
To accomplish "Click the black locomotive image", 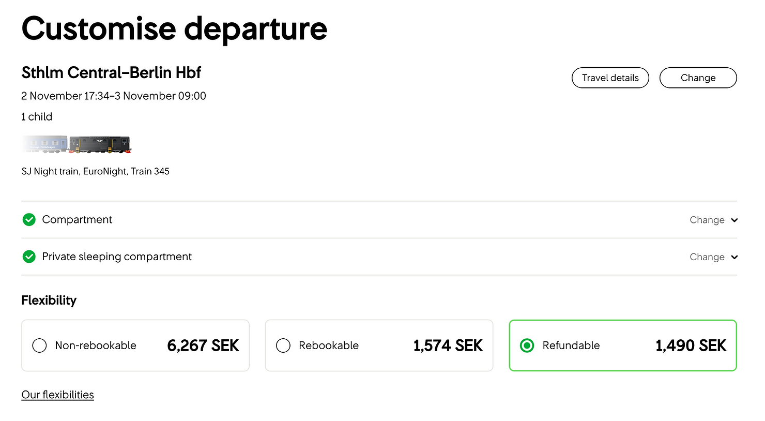I will point(100,145).
